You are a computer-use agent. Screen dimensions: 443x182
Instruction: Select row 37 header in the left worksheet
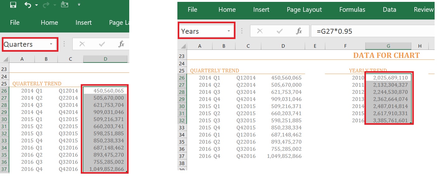5,169
